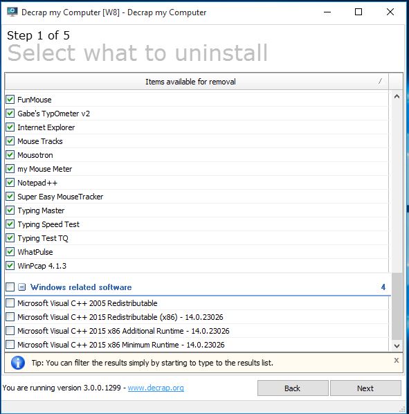Image resolution: width=409 pixels, height=414 pixels.
Task: Uncheck the Typing Test TQ checkbox
Action: pyautogui.click(x=10, y=238)
